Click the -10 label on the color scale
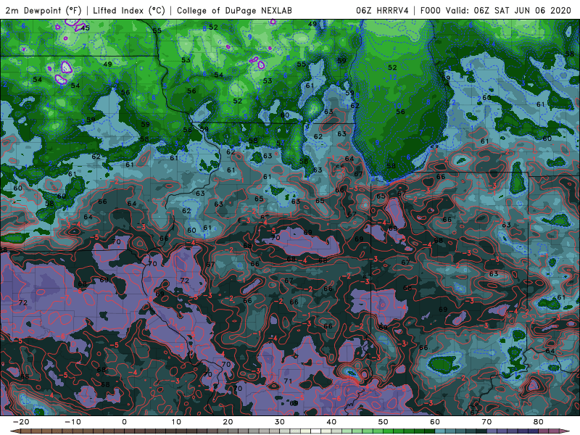 [x=72, y=422]
